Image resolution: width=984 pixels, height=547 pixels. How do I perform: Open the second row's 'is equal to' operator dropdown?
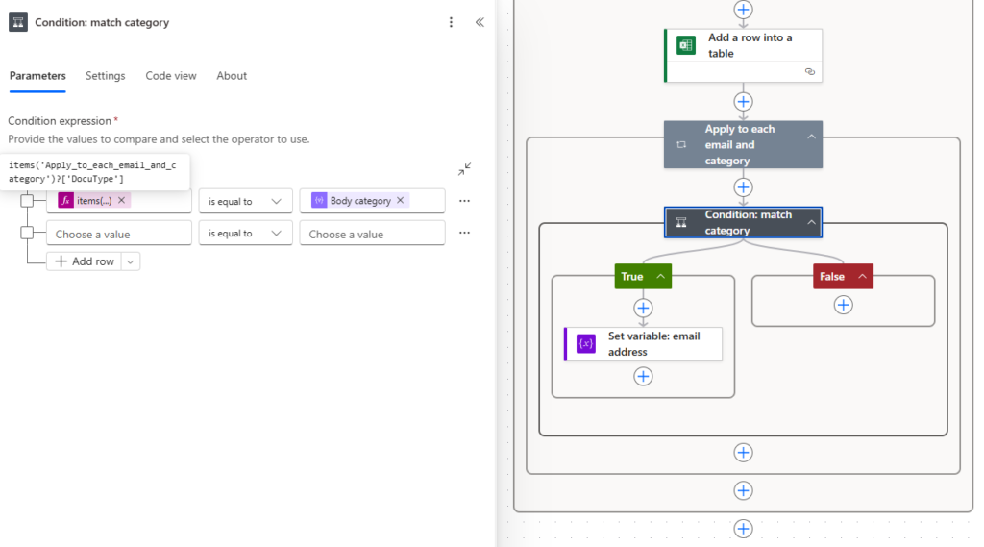245,233
